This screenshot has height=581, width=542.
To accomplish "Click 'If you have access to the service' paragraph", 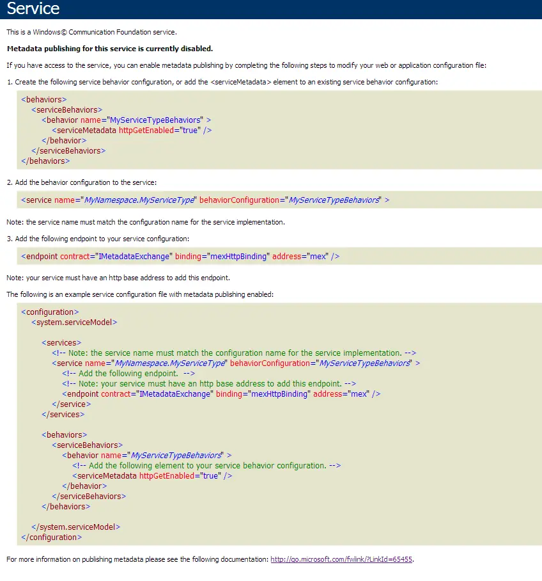I will click(246, 65).
